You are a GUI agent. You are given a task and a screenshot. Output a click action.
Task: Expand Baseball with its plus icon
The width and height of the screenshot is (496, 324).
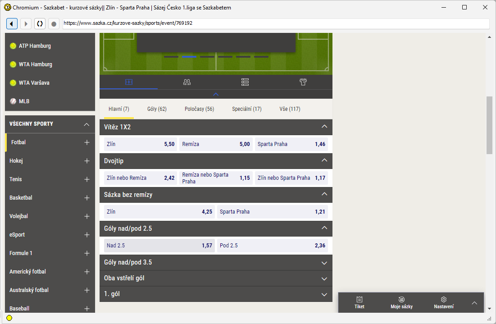pos(86,309)
